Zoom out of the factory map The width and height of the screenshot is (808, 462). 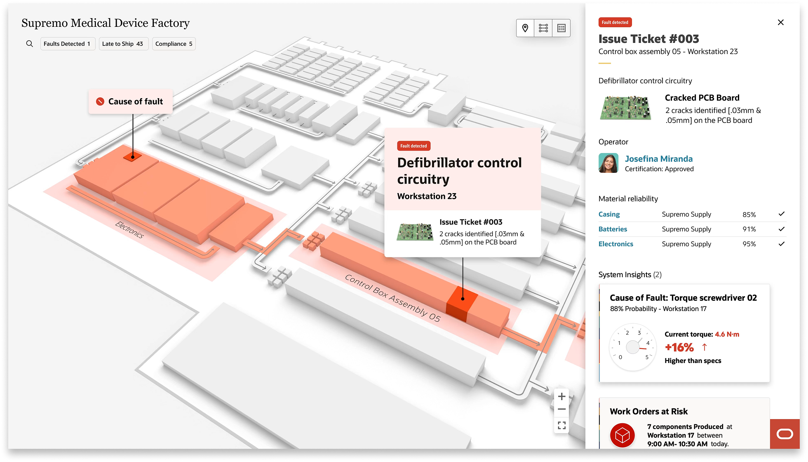point(561,410)
